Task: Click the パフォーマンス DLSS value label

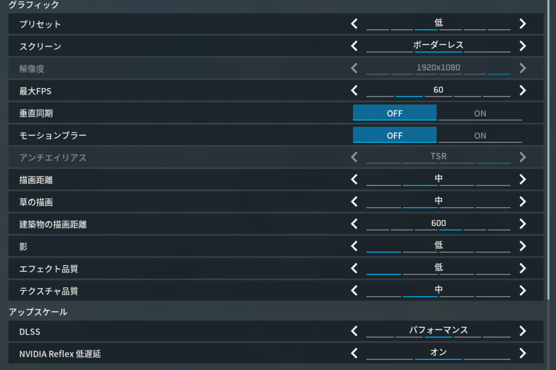Action: pos(438,329)
